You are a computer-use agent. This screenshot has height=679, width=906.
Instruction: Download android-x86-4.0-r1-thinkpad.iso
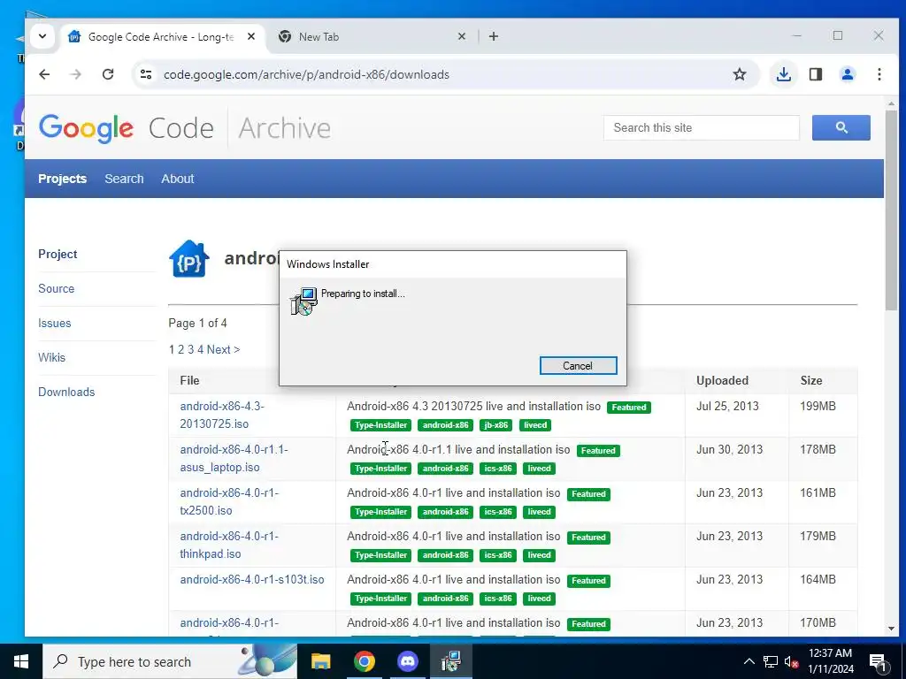click(229, 545)
